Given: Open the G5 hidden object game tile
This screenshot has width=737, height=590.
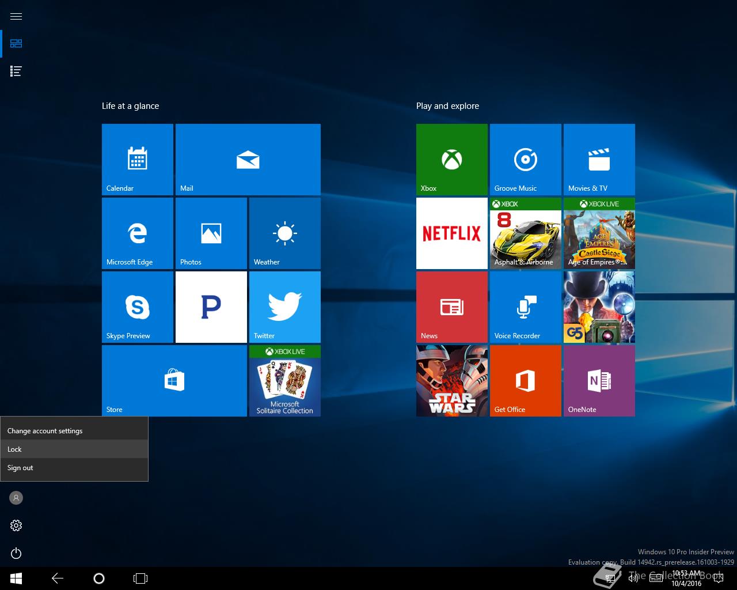Looking at the screenshot, I should coord(599,307).
